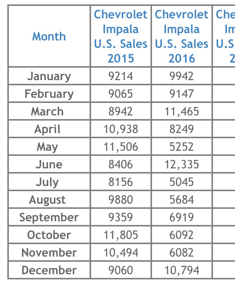Image resolution: width=235 pixels, height=286 pixels.
Task: Select the 10,938 cell for April 2015
Action: (x=120, y=129)
